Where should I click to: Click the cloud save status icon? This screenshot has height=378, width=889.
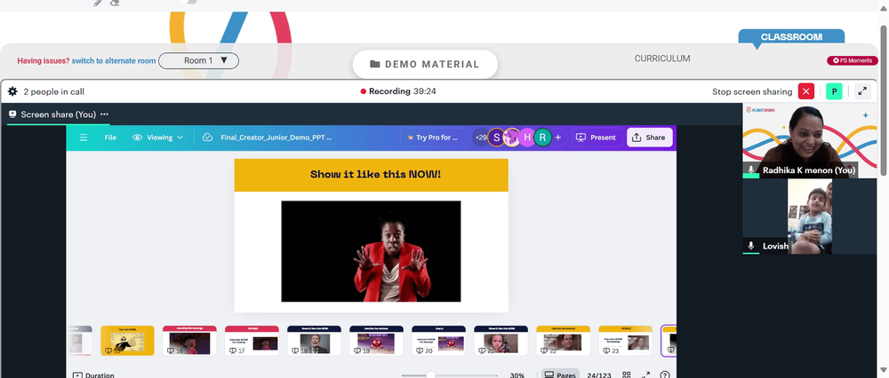[207, 138]
